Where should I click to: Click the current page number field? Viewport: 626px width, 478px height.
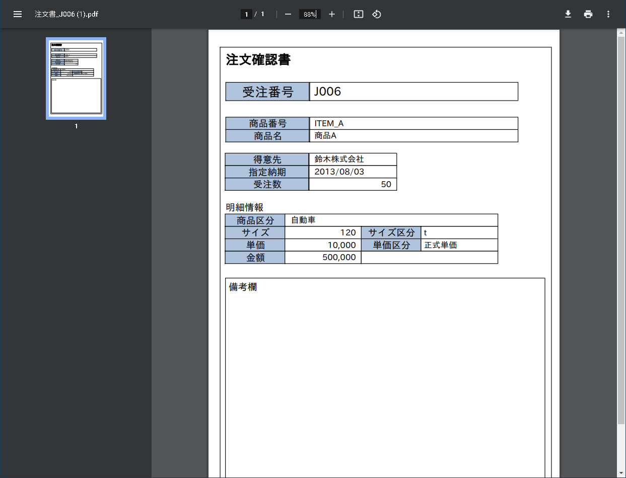[246, 14]
